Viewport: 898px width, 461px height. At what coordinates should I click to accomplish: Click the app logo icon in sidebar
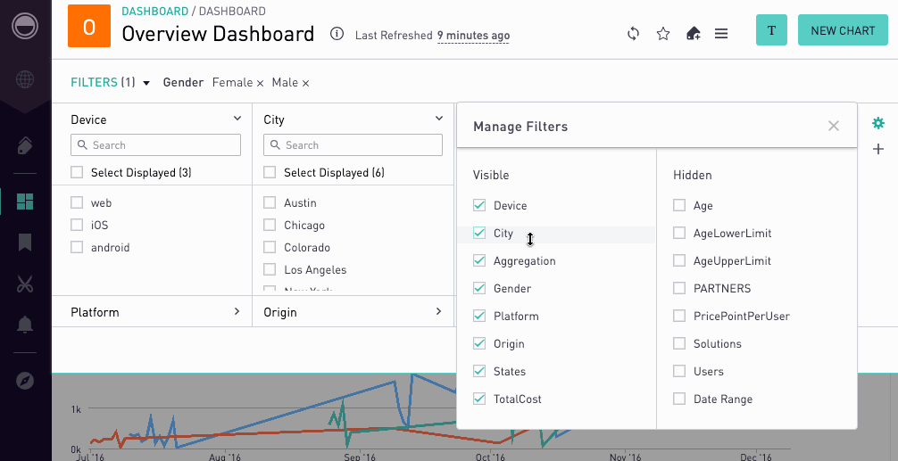[25, 27]
